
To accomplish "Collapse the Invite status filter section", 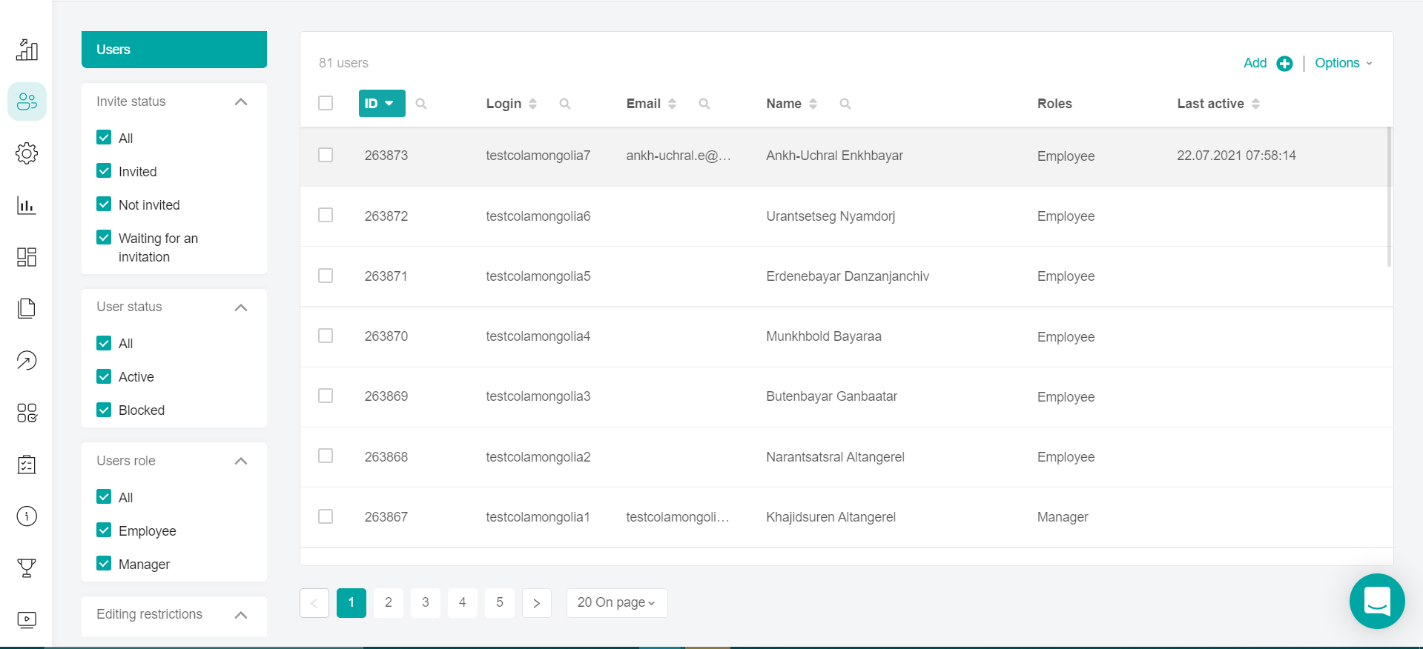I will pos(241,102).
